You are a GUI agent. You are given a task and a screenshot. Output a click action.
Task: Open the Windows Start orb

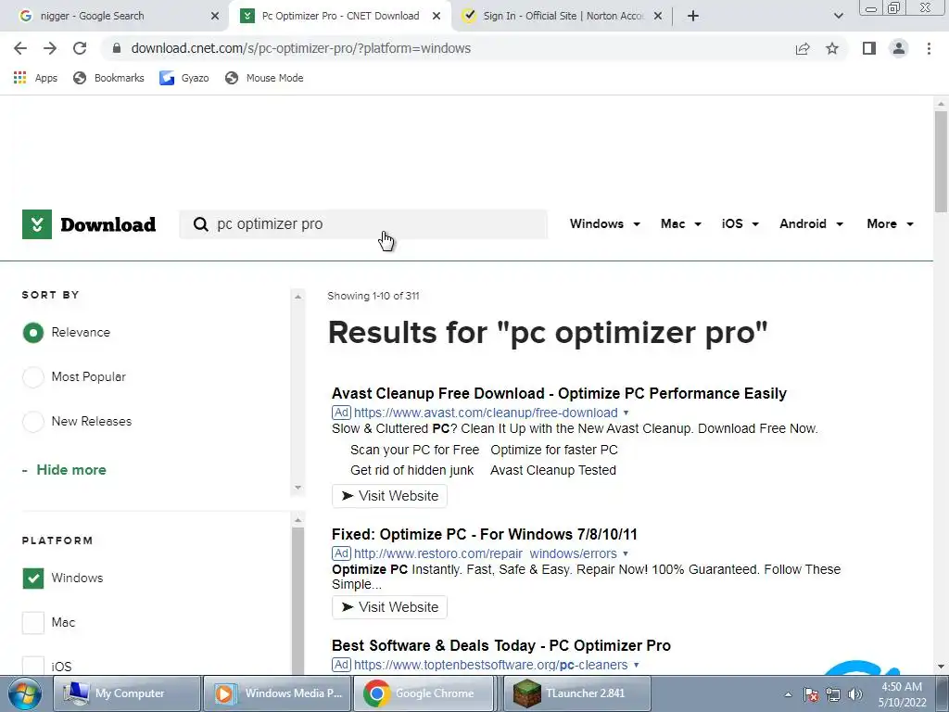(x=24, y=693)
